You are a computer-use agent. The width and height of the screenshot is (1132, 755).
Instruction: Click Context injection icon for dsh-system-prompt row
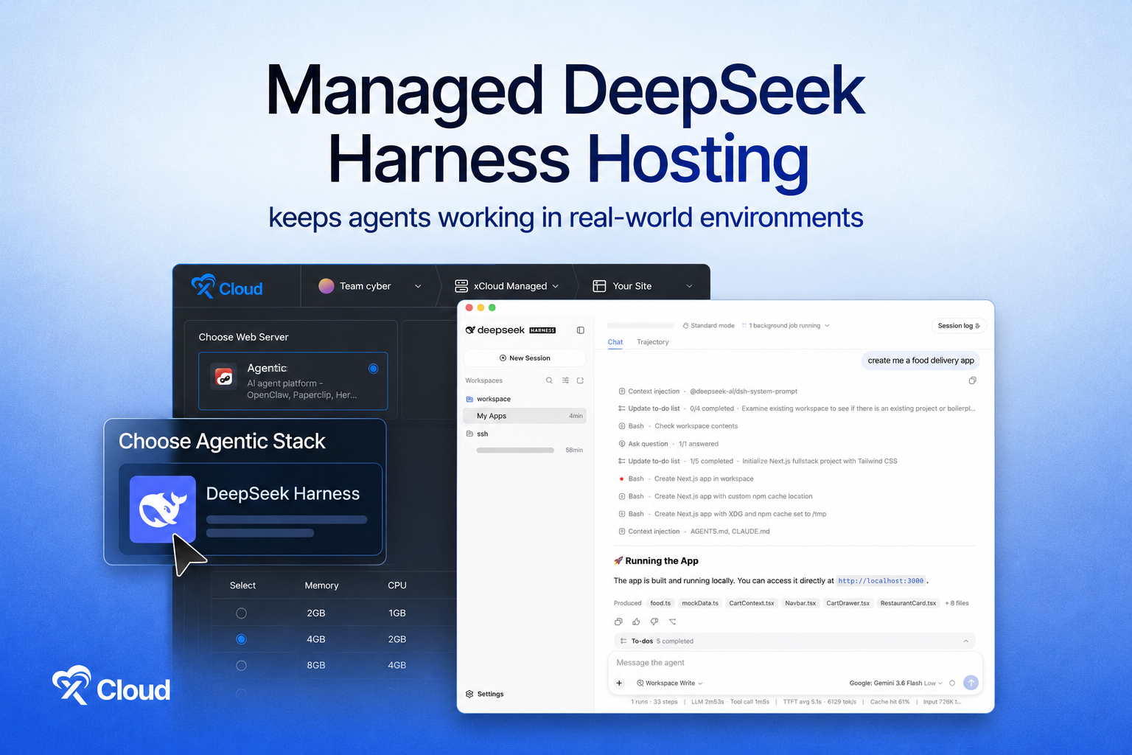[x=622, y=392]
